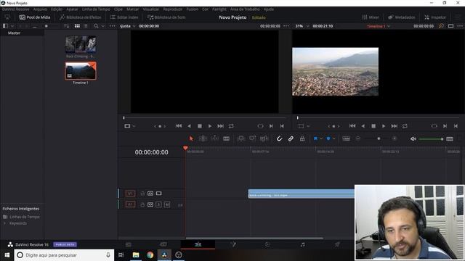This screenshot has height=261, width=465.
Task: Open the Metadados panel
Action: click(x=402, y=17)
